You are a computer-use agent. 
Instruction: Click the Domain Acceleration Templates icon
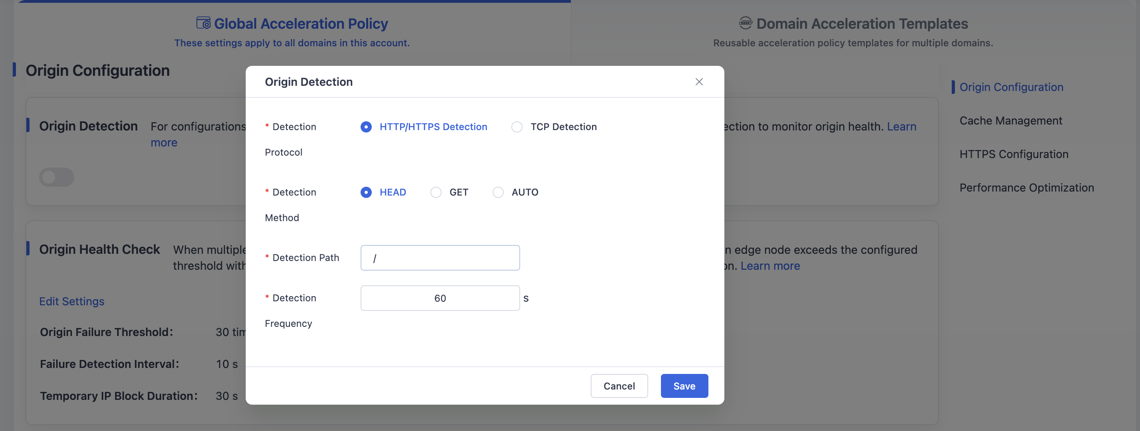(x=745, y=23)
